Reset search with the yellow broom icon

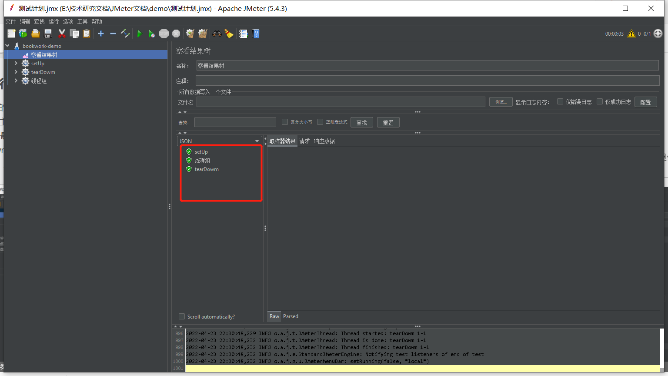tap(229, 34)
